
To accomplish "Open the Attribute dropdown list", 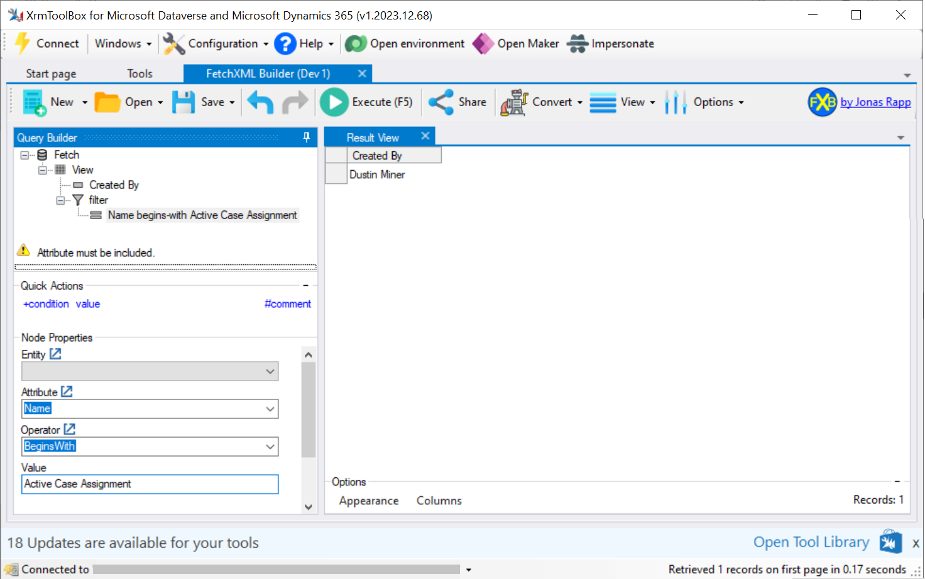I will click(x=270, y=409).
